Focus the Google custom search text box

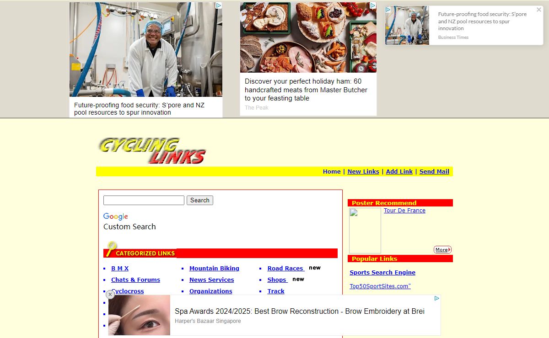coord(144,201)
